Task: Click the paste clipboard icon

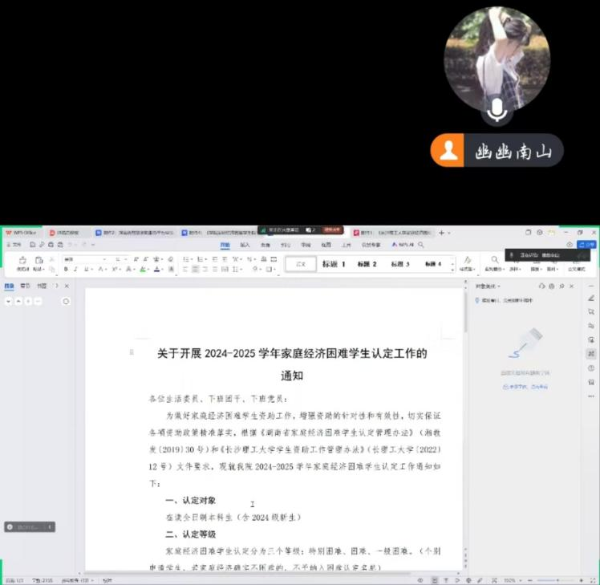Action: point(38,261)
